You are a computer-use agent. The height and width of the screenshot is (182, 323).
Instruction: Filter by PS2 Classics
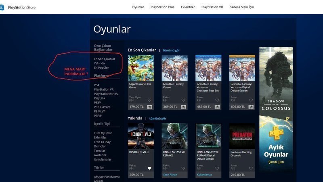click(102, 107)
